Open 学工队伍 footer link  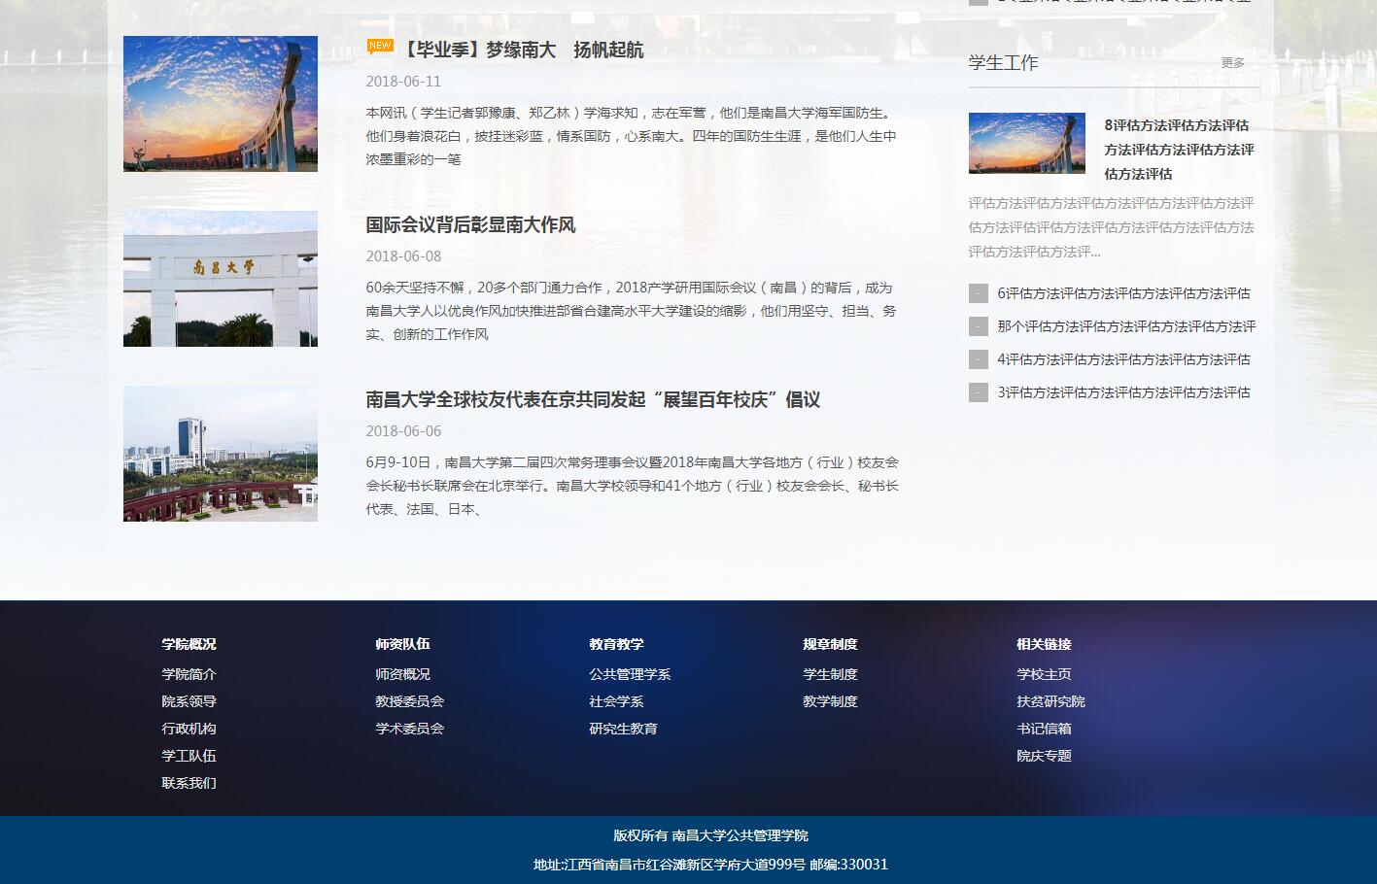coord(189,756)
